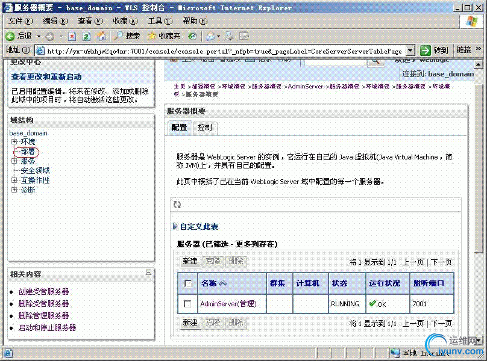Open the 编辑(E) menu
Viewport: 487px width, 361px height.
pos(55,21)
